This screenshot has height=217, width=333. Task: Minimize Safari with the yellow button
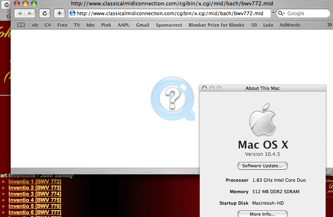25,4
